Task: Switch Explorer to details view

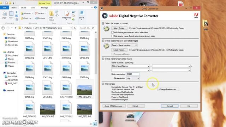Action: (x=91, y=124)
